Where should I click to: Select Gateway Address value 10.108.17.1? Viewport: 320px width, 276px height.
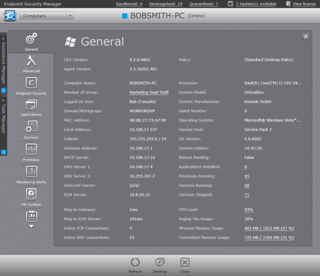[141, 149]
